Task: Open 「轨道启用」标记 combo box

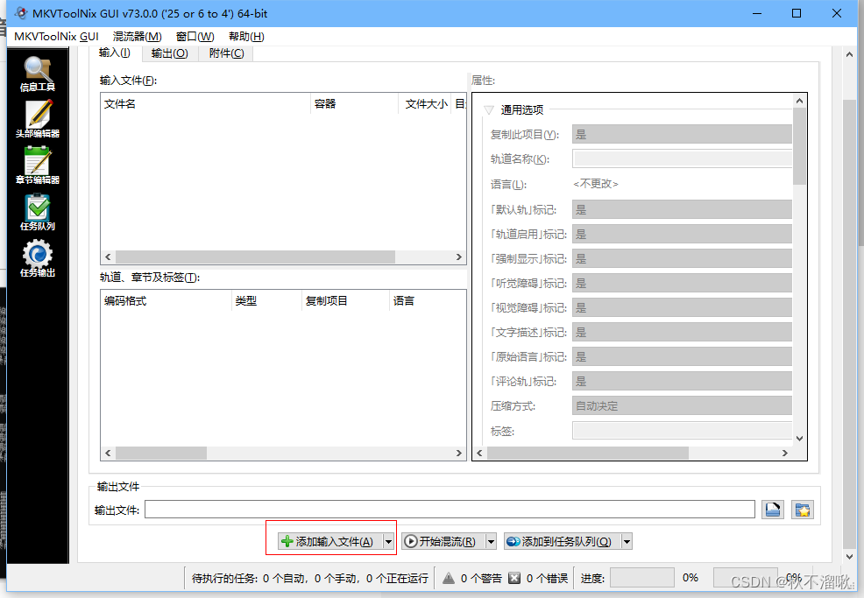Action: point(682,234)
